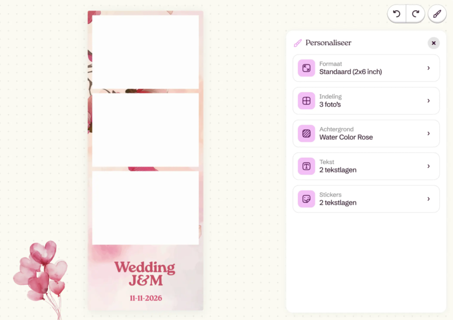This screenshot has height=320, width=453.
Task: Select the 11-11-2026 date text
Action: point(146,298)
